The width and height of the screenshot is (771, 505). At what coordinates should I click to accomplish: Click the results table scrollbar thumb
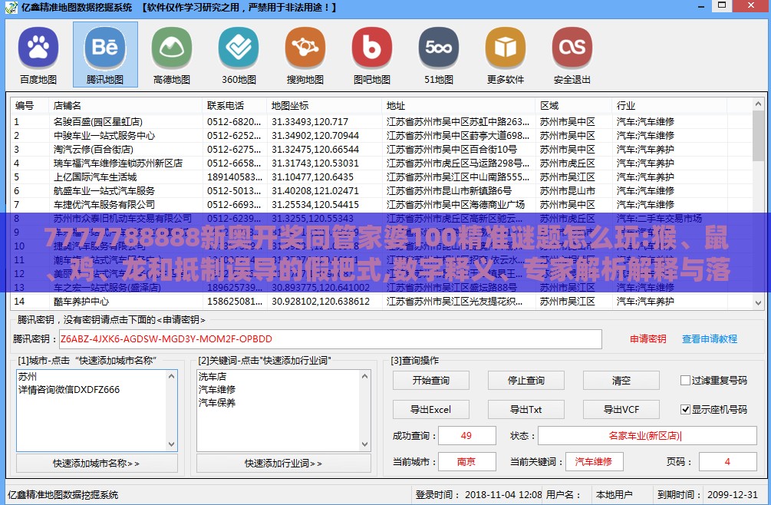tap(758, 136)
